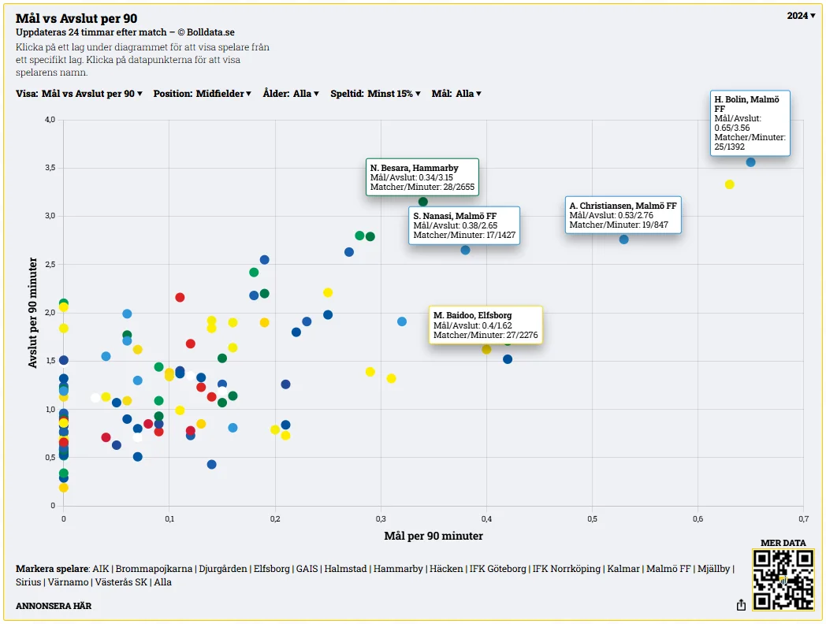Select N. Besara's green data point
826x624 pixels.
pos(423,202)
